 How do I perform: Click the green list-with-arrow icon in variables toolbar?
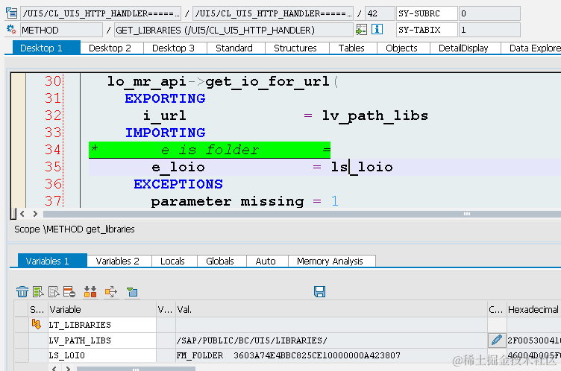pos(38,291)
